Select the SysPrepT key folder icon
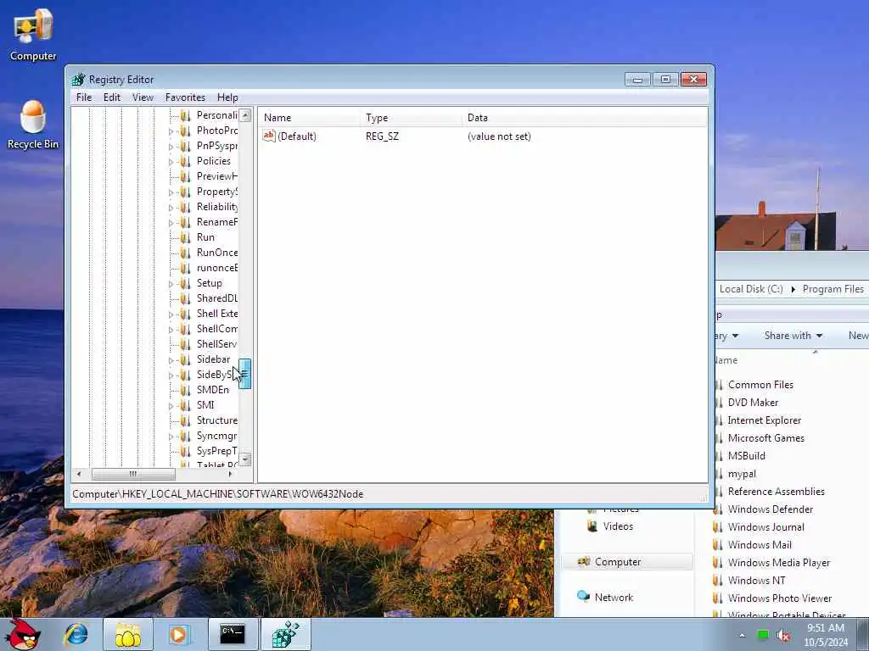This screenshot has height=651, width=869. [x=185, y=451]
